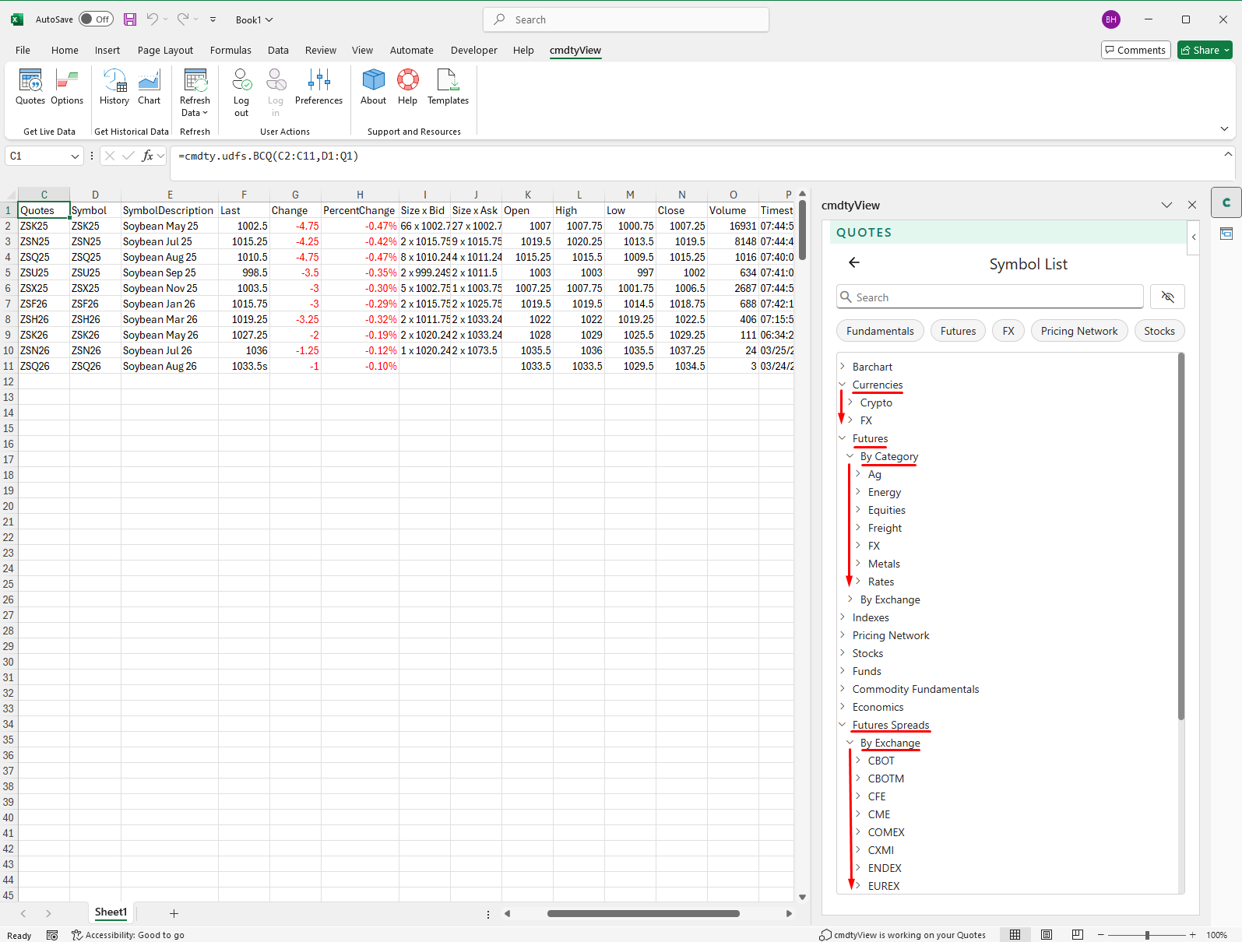This screenshot has width=1242, height=942.
Task: Open the About dialog icon
Action: point(373,87)
